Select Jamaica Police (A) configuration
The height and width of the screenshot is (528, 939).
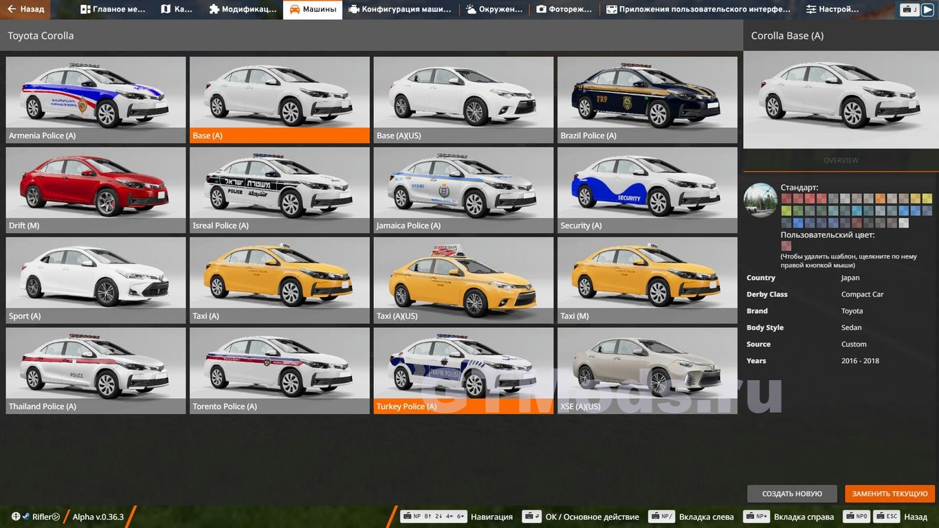[463, 190]
